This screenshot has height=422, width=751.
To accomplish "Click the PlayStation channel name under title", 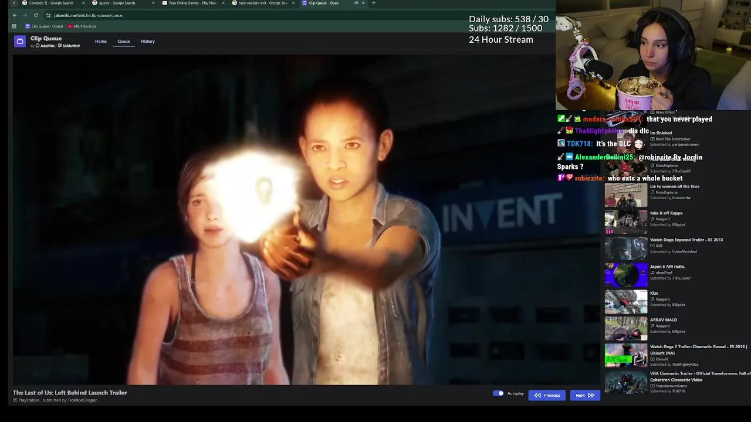I will [29, 400].
